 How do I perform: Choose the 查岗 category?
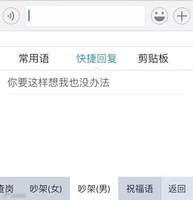pos(7,189)
